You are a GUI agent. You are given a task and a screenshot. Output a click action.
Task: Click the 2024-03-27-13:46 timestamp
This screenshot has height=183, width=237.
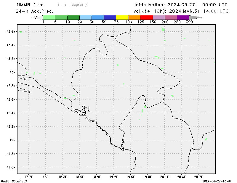coord(219,181)
